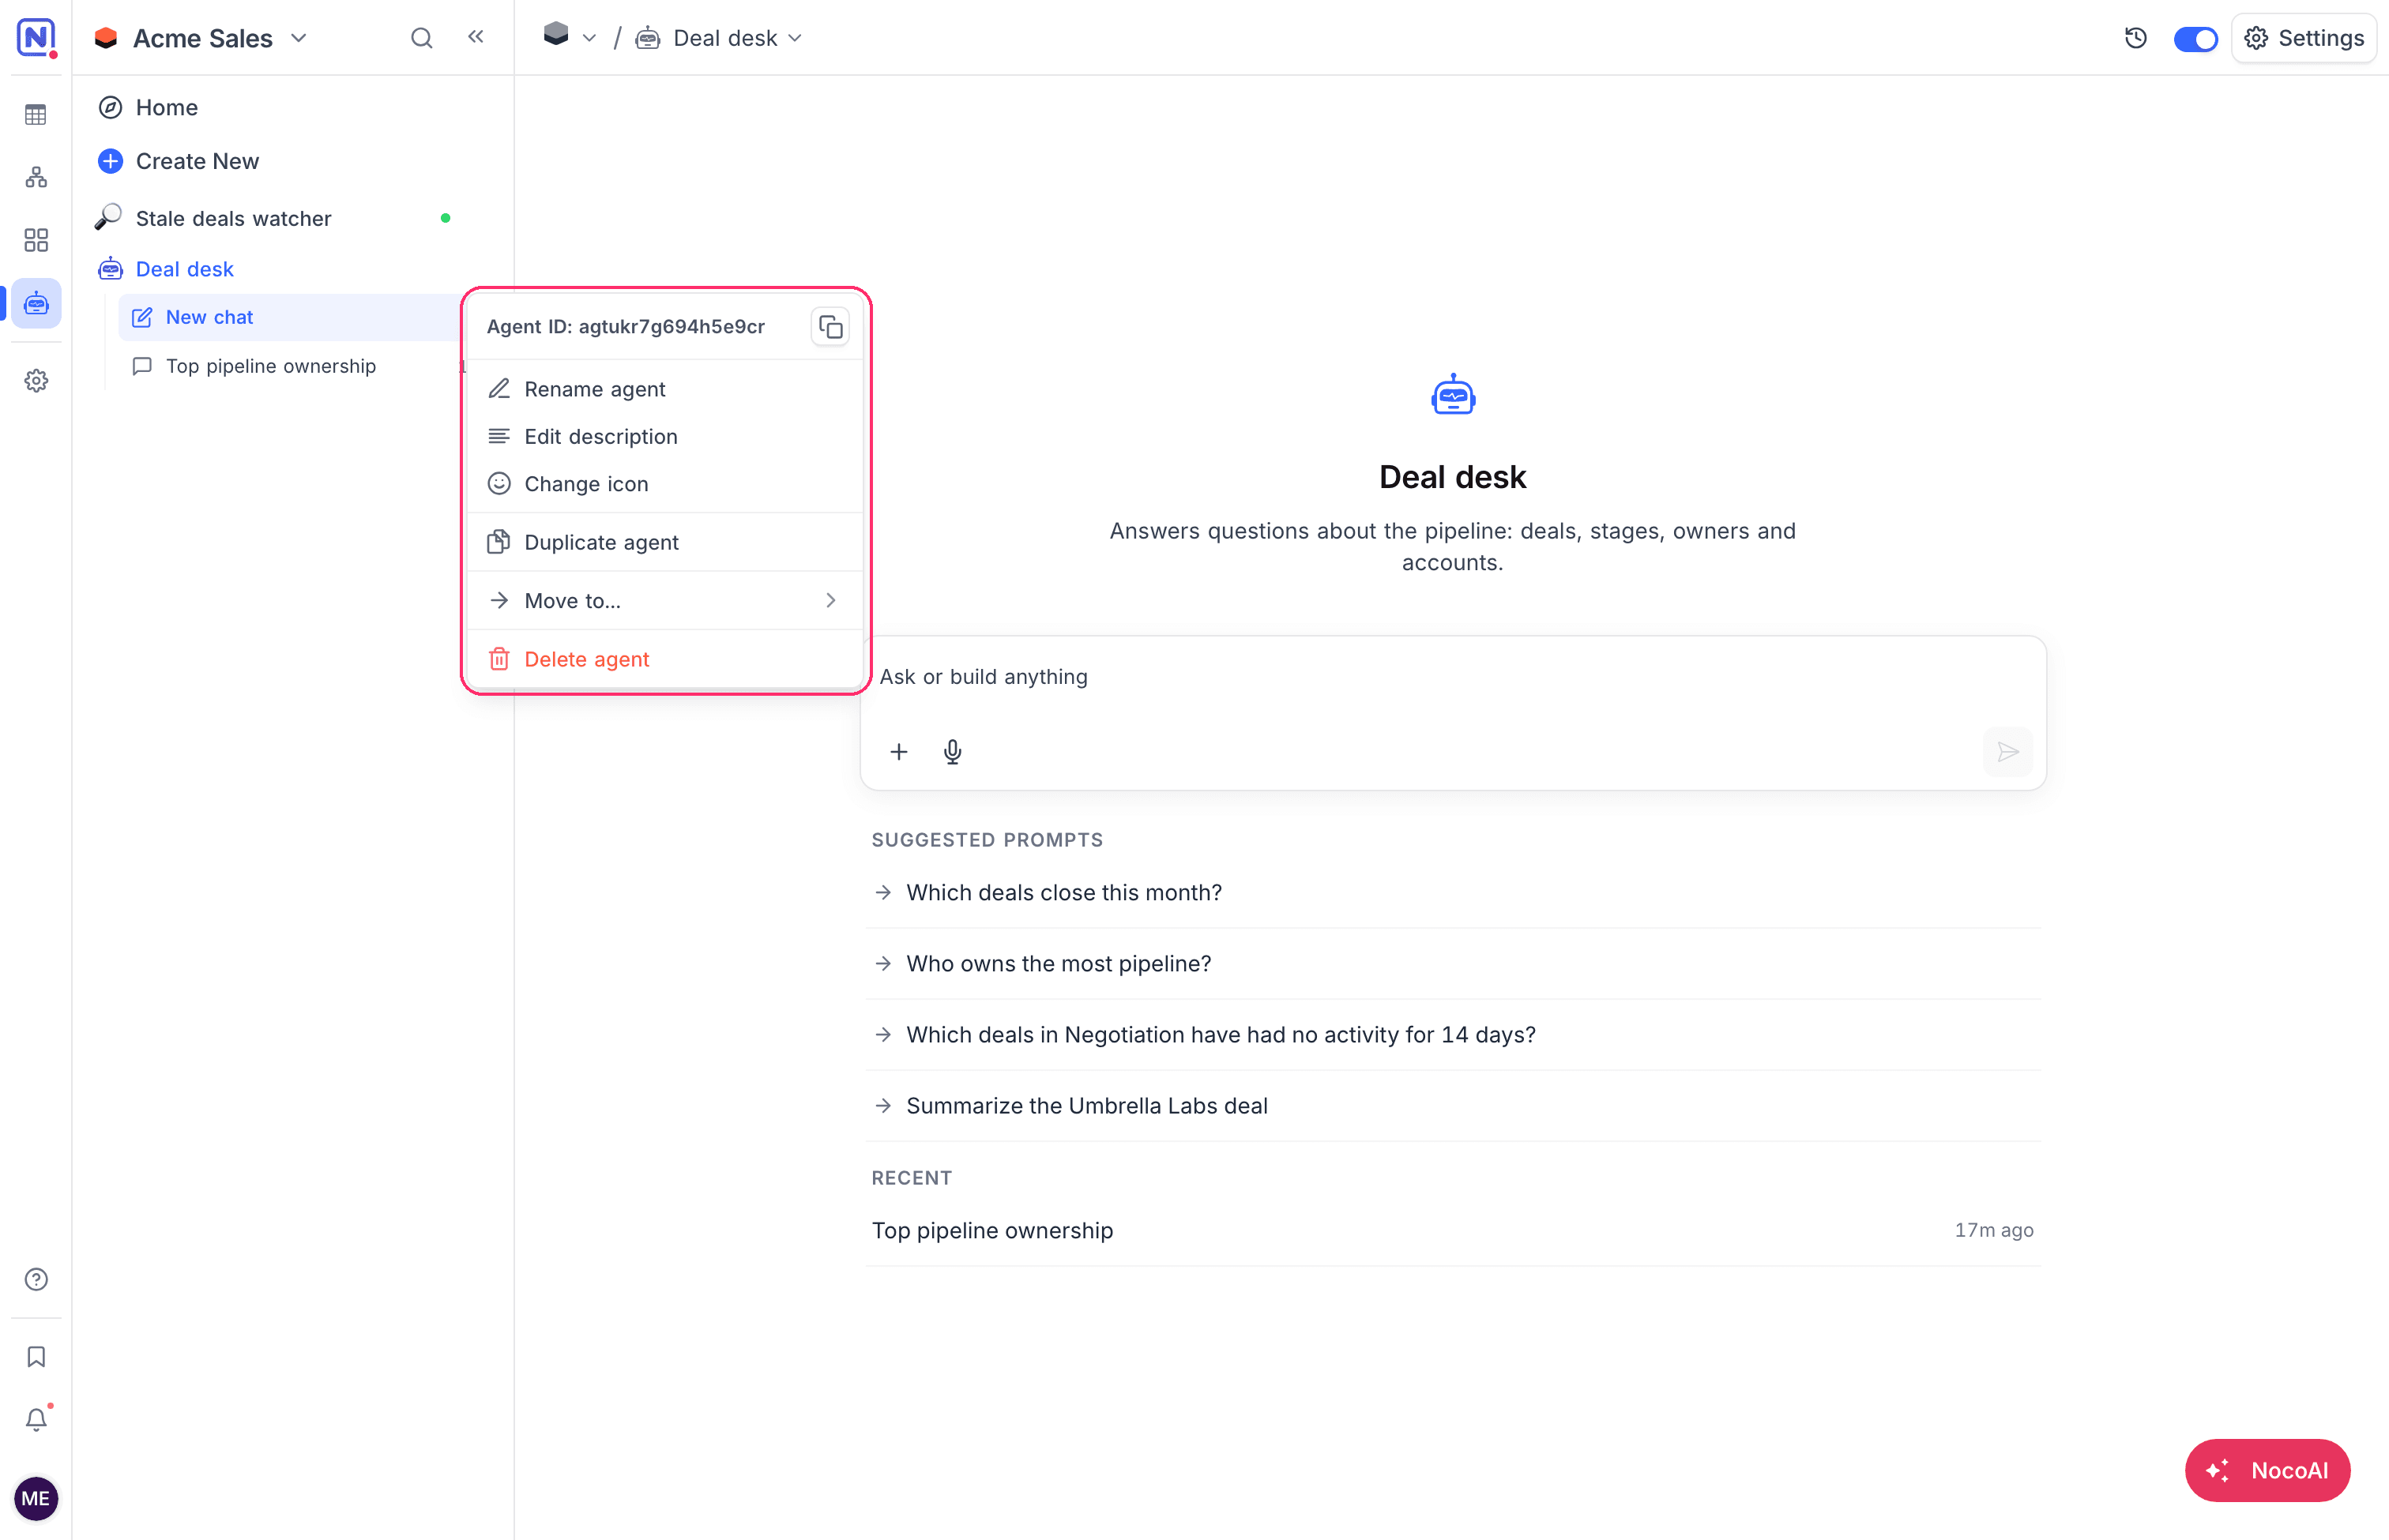Open recent chat Top pipeline ownership
The image size is (2389, 1540).
1453,1231
